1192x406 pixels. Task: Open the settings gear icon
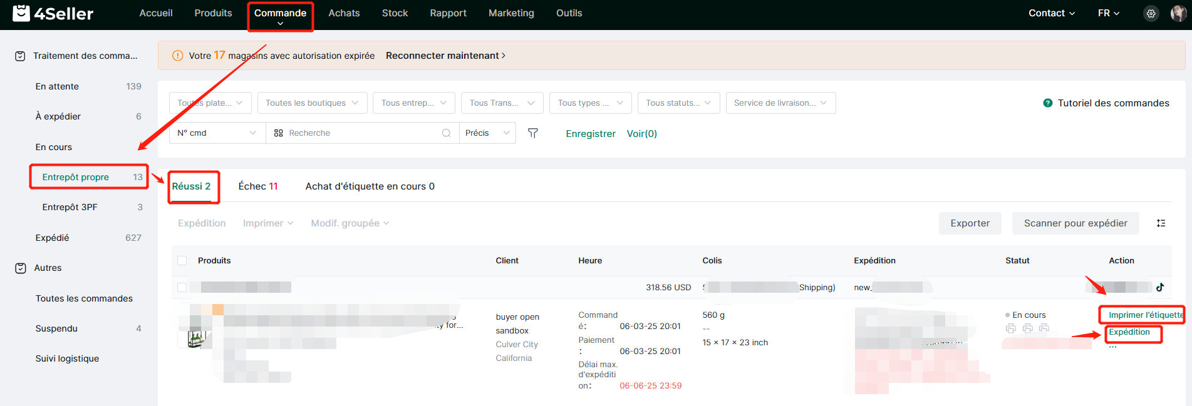(x=1151, y=13)
